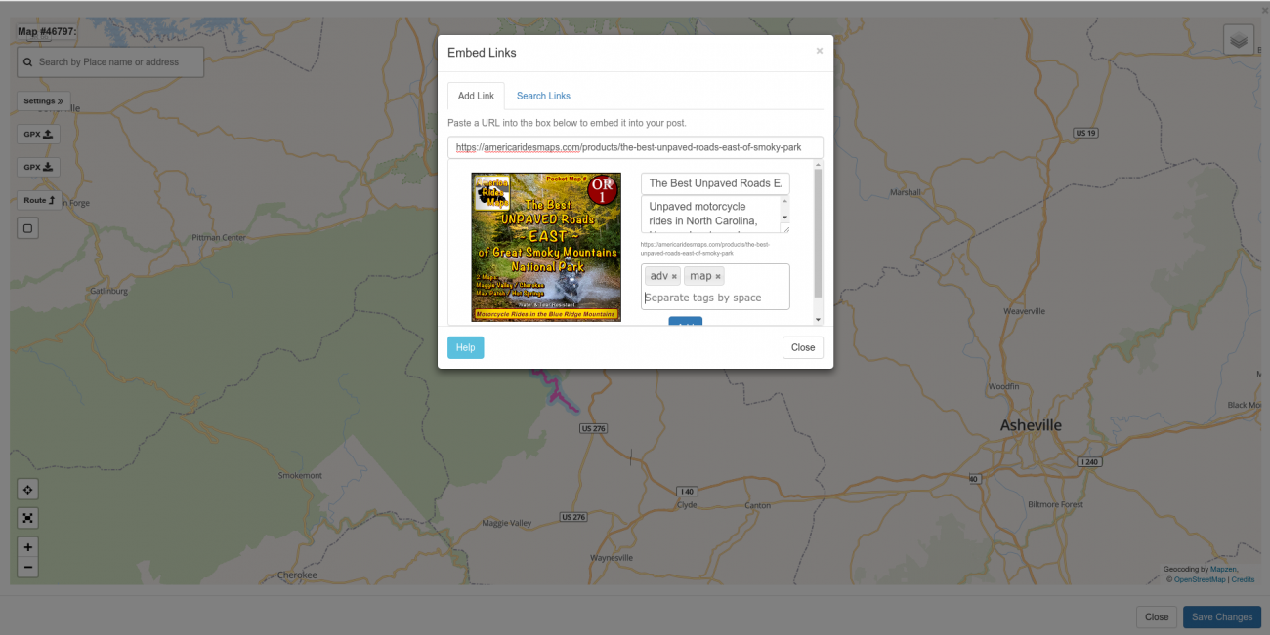Image resolution: width=1270 pixels, height=635 pixels.
Task: Click the description textarea's down scroll arrow
Action: click(x=783, y=218)
